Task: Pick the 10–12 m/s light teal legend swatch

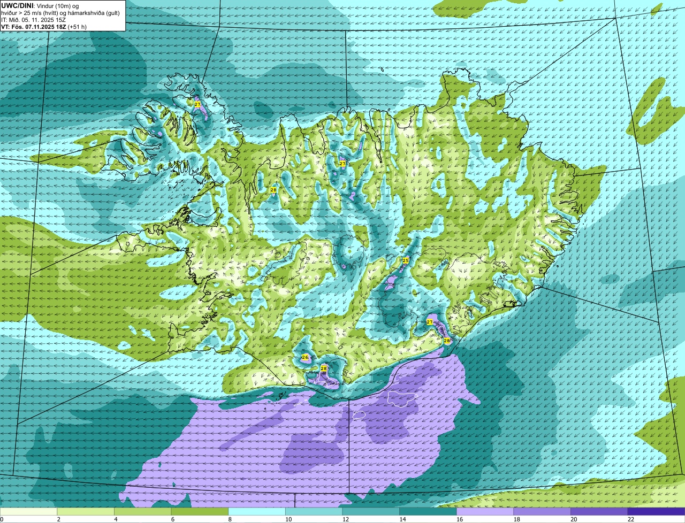Action: coord(314,511)
